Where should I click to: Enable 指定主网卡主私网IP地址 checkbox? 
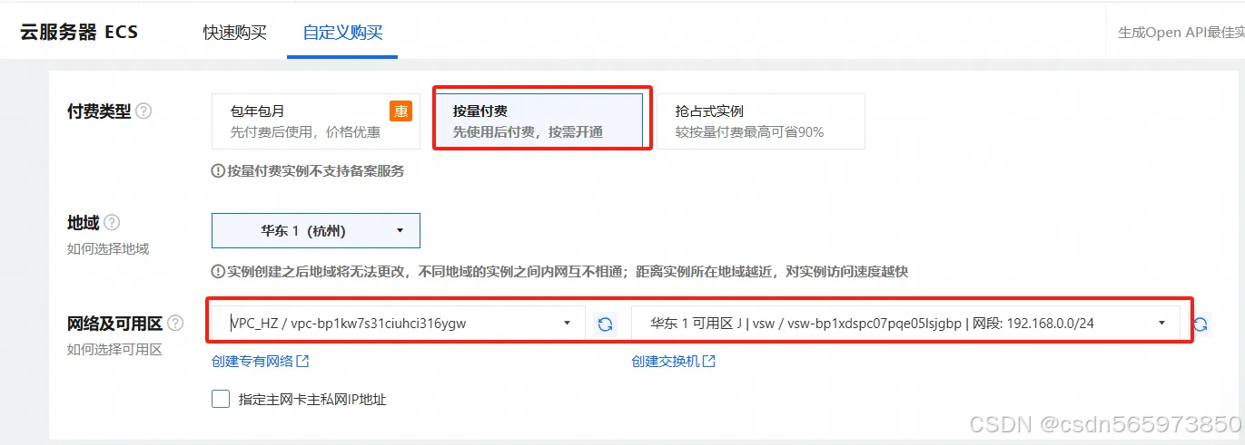[221, 399]
